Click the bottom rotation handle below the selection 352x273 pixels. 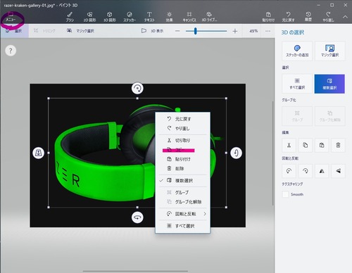137,217
